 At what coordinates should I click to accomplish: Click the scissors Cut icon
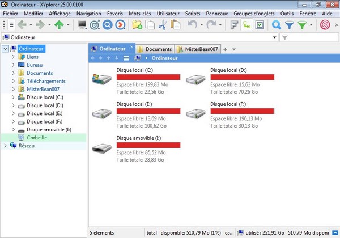(x=163, y=25)
